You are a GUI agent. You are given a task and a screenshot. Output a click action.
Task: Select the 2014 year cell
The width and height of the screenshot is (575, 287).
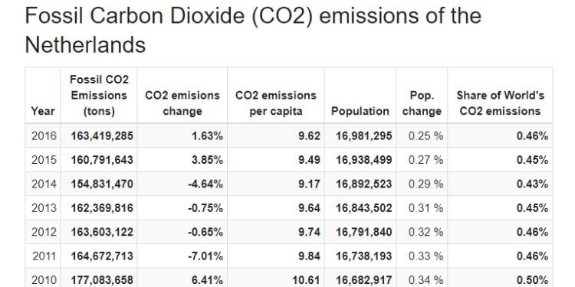pos(44,184)
